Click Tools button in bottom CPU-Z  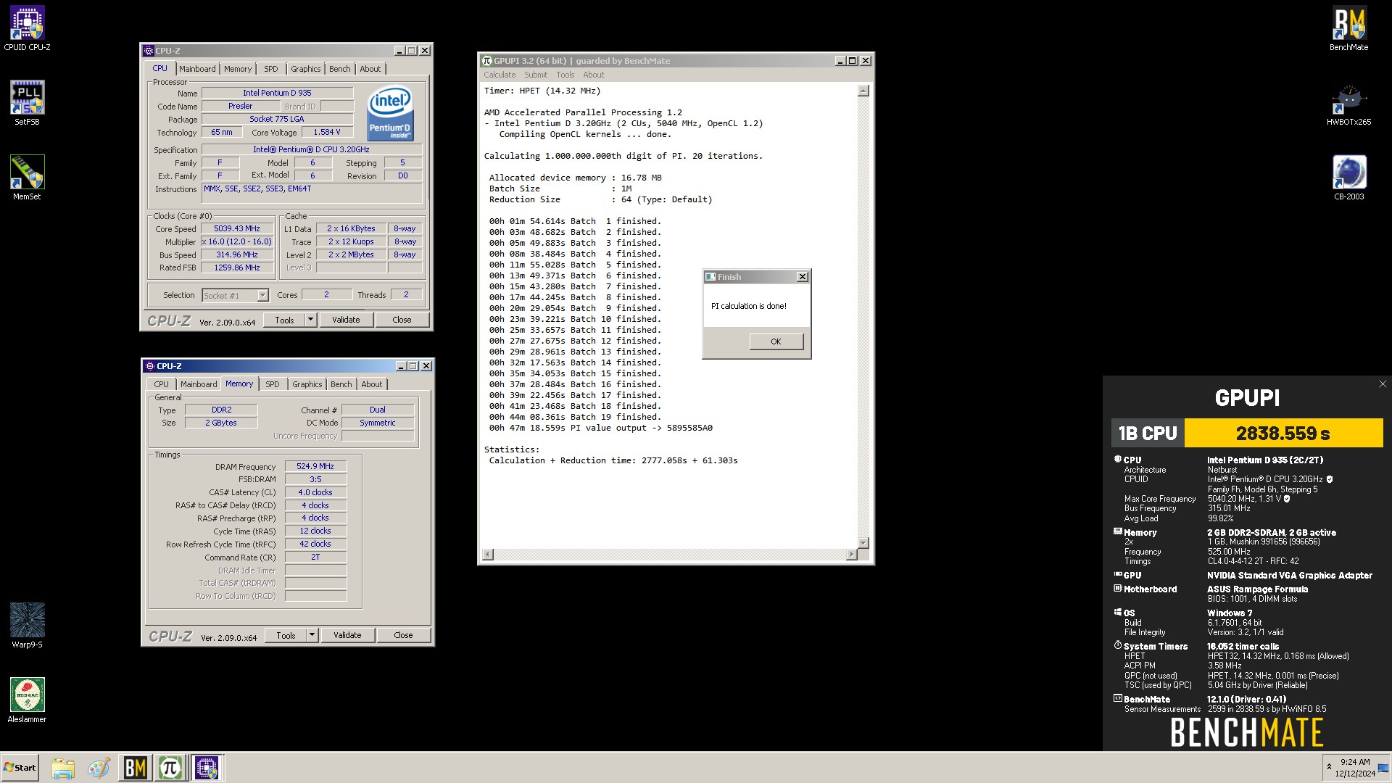(x=286, y=635)
